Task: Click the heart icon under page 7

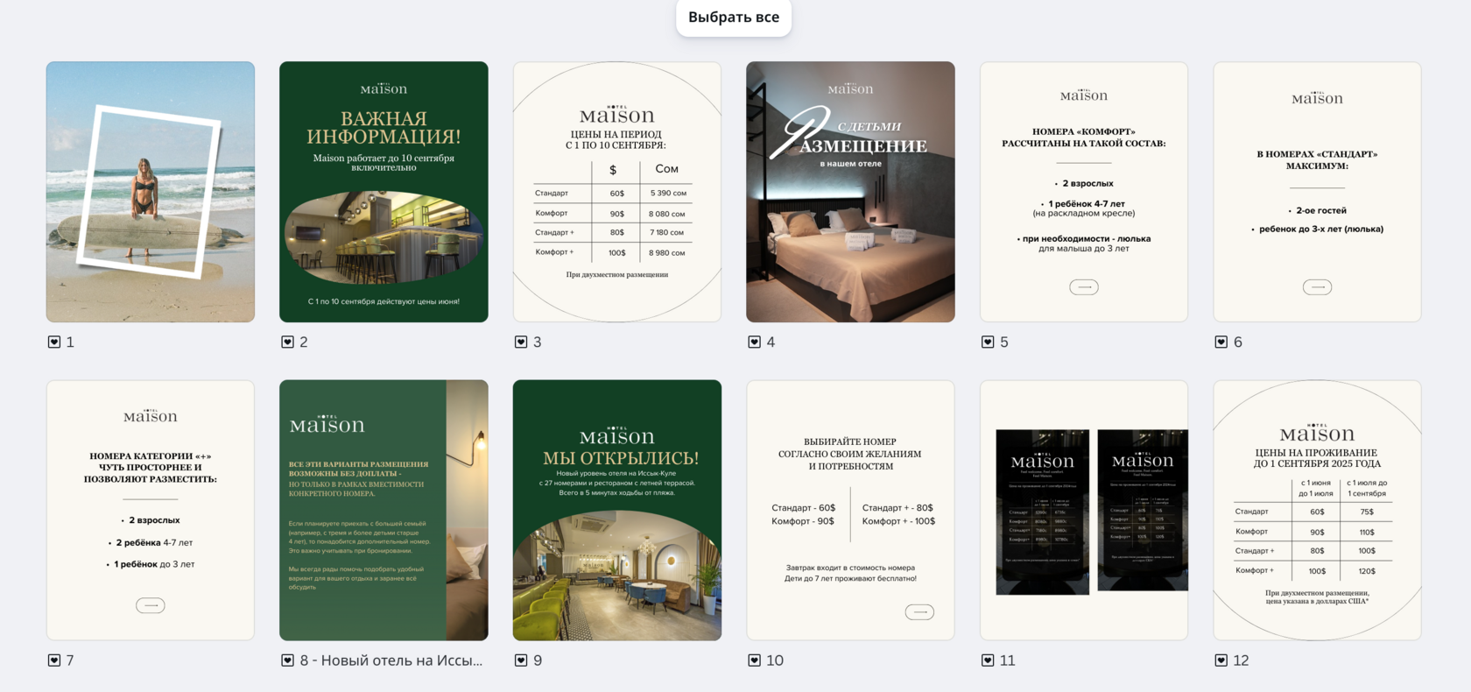Action: [54, 660]
